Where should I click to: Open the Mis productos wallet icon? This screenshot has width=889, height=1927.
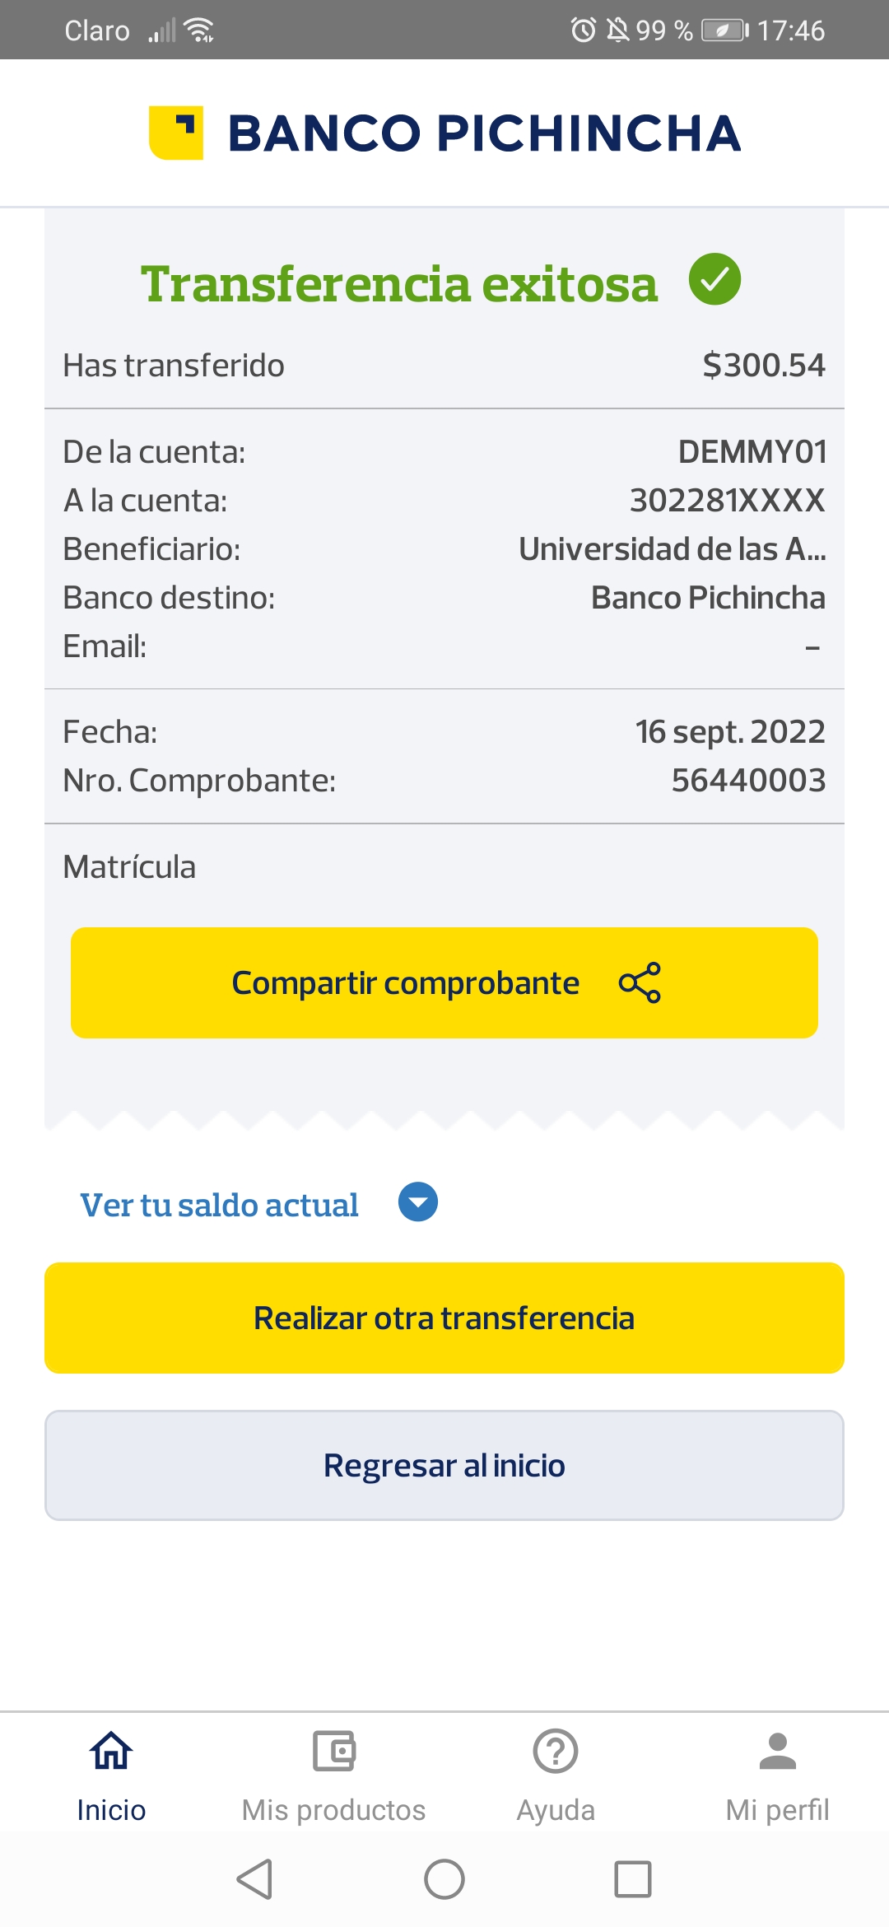(x=333, y=1750)
